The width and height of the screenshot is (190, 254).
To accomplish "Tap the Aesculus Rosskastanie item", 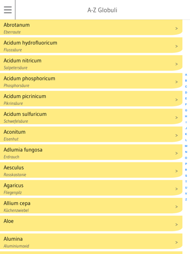I will coord(91,170).
